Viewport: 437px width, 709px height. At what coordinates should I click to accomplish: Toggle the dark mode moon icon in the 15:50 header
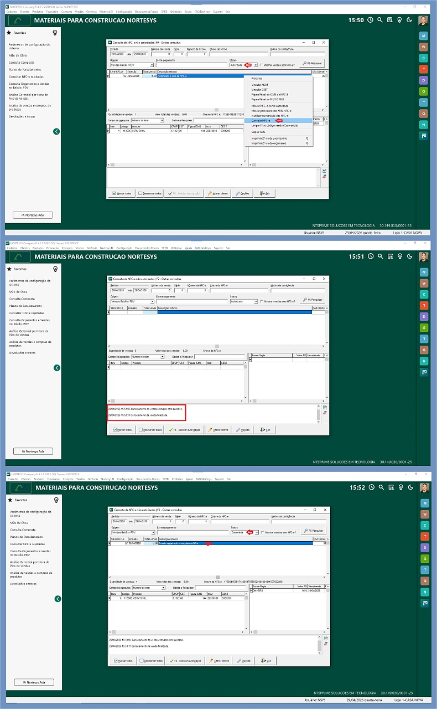(x=409, y=20)
